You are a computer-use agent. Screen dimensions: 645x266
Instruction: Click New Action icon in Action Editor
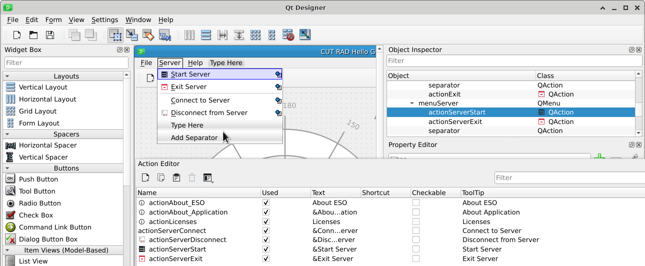pos(145,177)
